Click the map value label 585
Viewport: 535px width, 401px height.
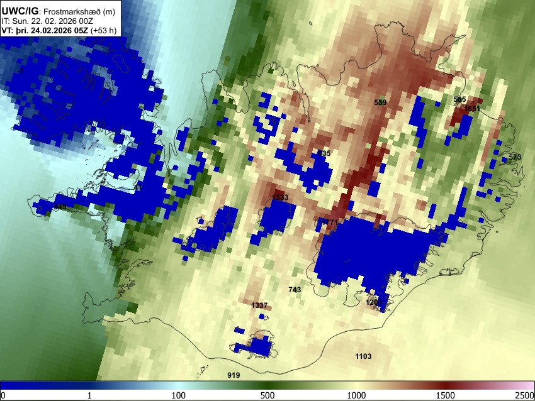[x=459, y=99]
